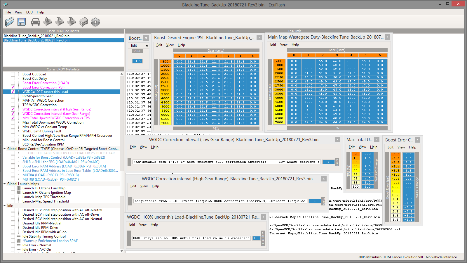The height and width of the screenshot is (263, 467).
Task: Uncheck Max Total Upward WGDC Correction vs TPS
Action: [x=13, y=118]
